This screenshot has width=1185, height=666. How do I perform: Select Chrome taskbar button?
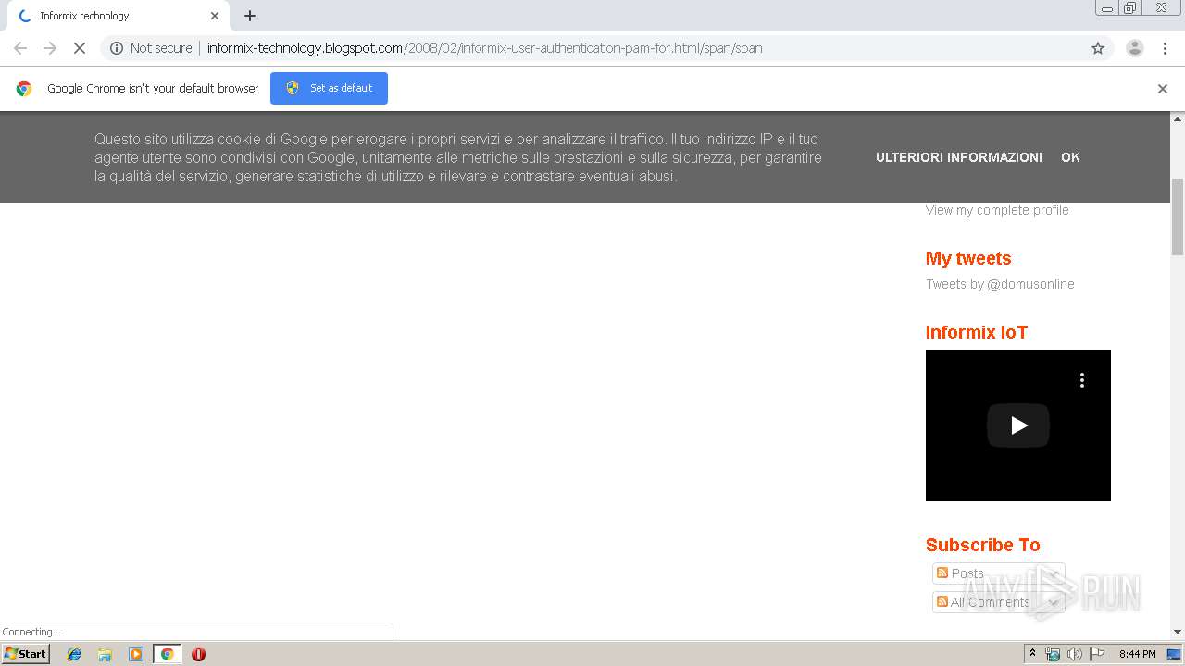(167, 654)
